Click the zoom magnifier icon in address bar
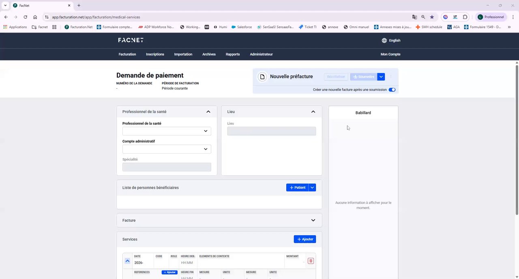Screen dimensions: 519x279 click(423, 17)
